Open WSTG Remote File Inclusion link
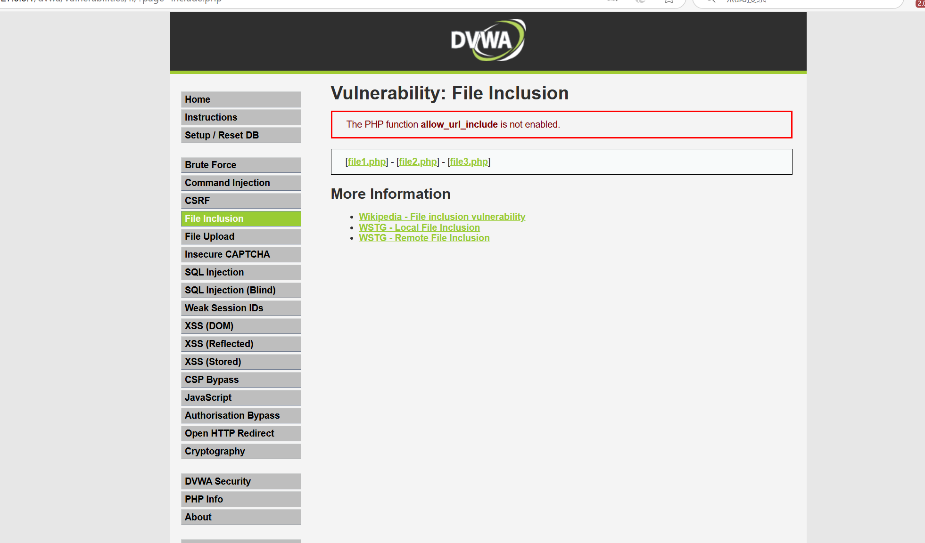 click(x=424, y=238)
